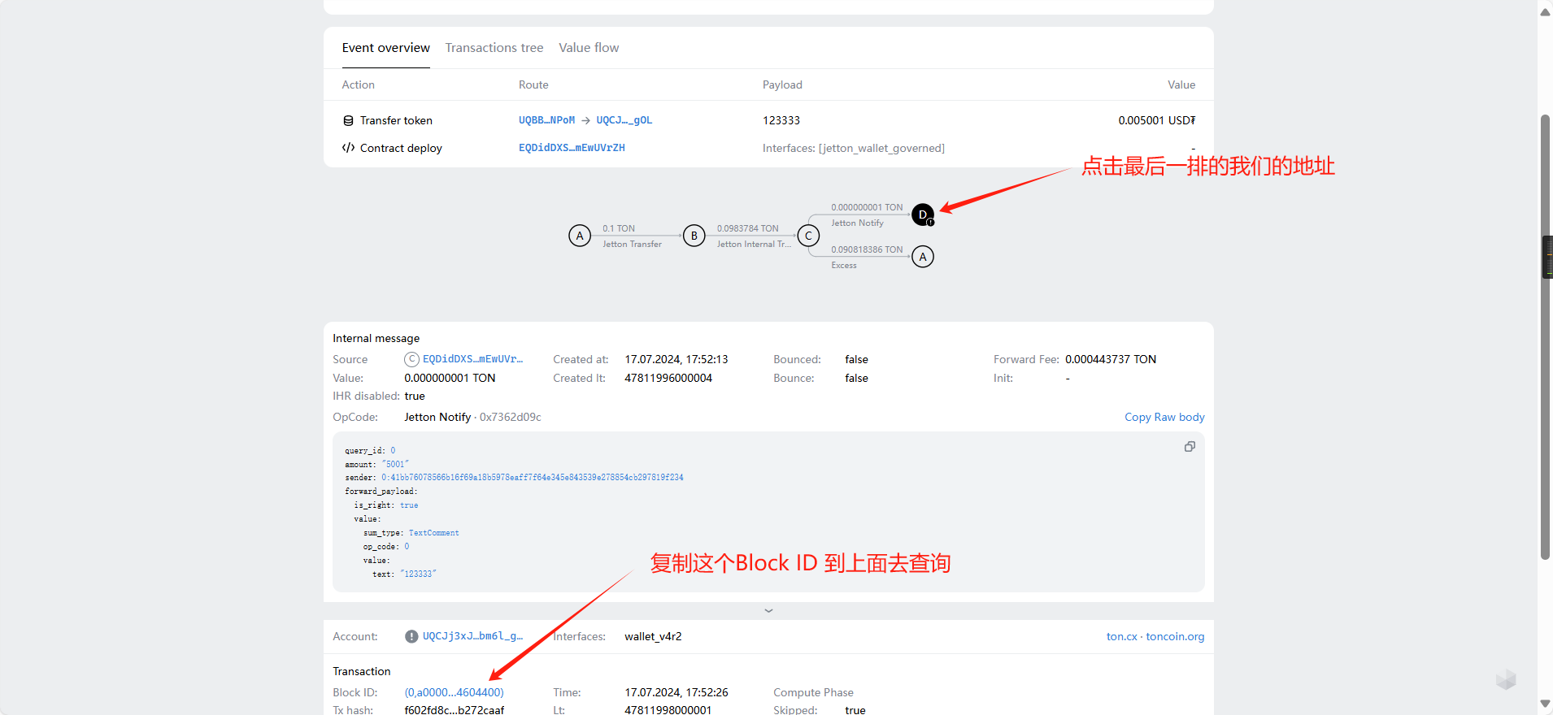Image resolution: width=1553 pixels, height=715 pixels.
Task: Open the EQDidDXS…mEwUVrZH contract deploy address
Action: pyautogui.click(x=572, y=148)
